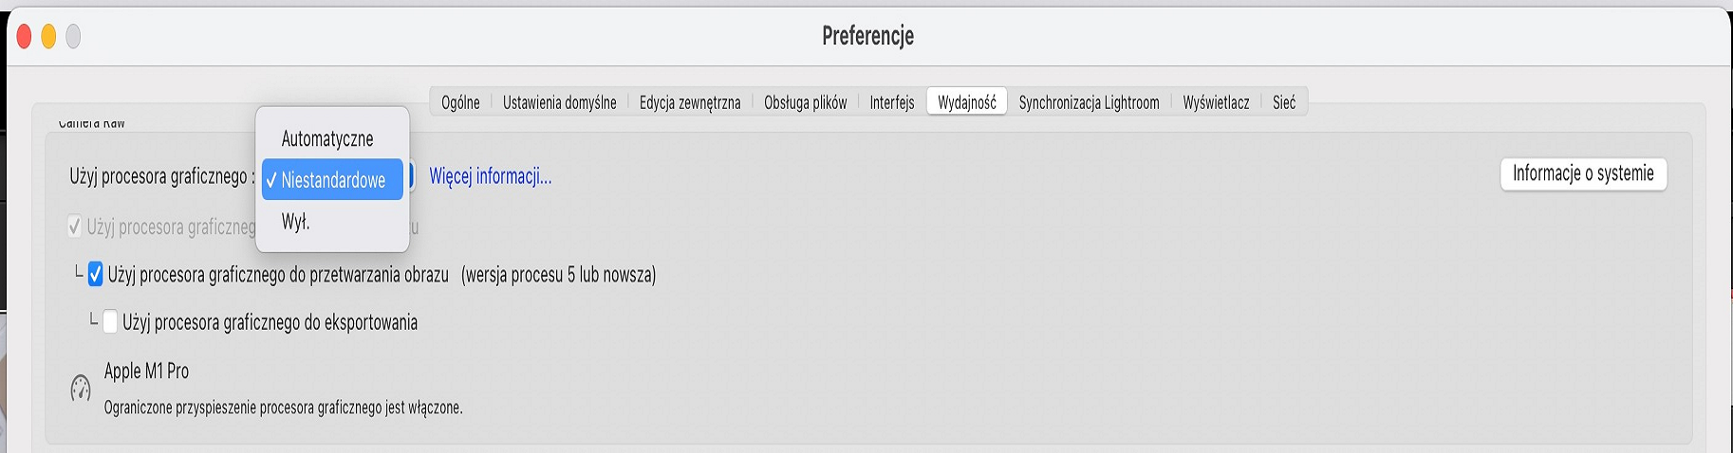Open the Wyświetlacz tab
This screenshot has width=1733, height=453.
click(1216, 102)
